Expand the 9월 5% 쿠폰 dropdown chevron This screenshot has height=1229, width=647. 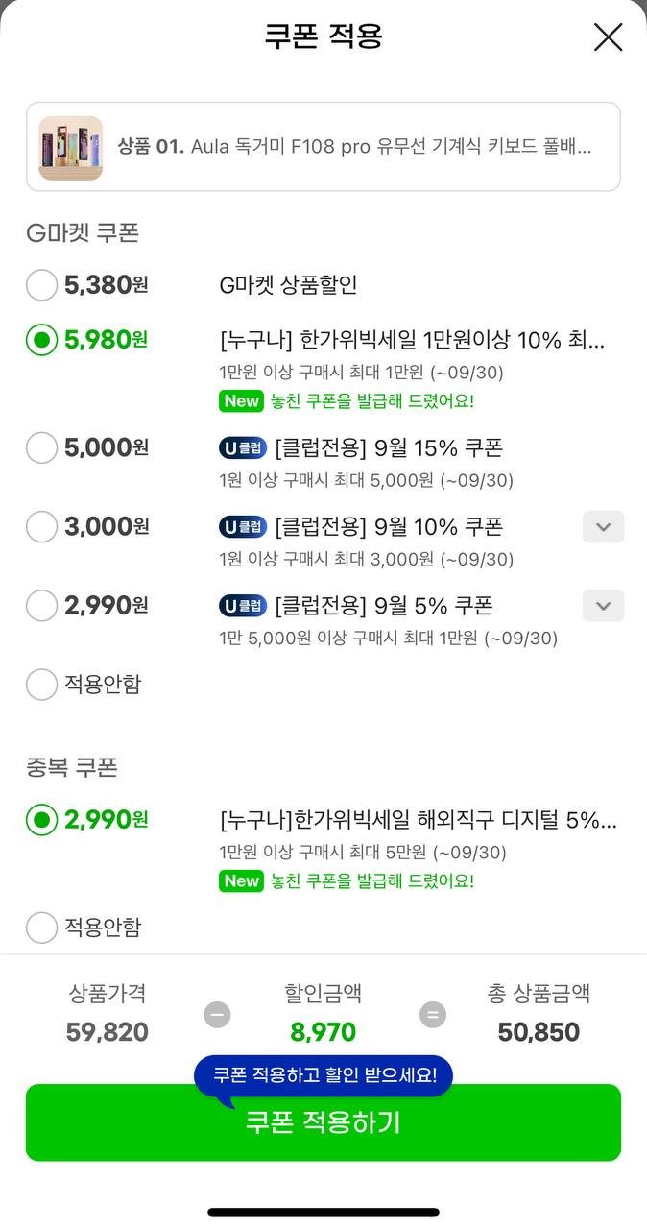pos(603,606)
